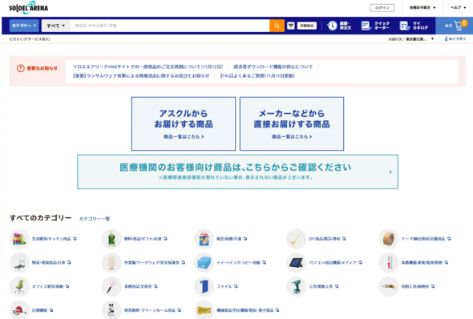The width and height of the screenshot is (473, 319).
Task: Click the detailed search button
Action: pos(307,26)
